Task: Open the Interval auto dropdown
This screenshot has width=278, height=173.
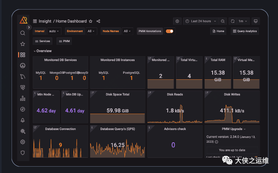Action: [54, 31]
